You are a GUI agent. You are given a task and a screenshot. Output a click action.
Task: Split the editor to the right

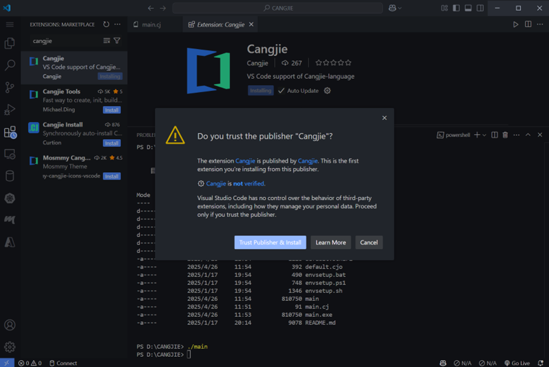[x=528, y=24]
